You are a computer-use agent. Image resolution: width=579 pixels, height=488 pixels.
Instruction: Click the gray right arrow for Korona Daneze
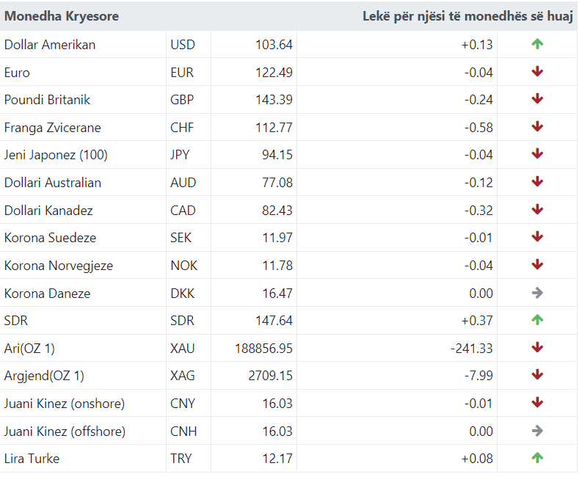pos(537,293)
